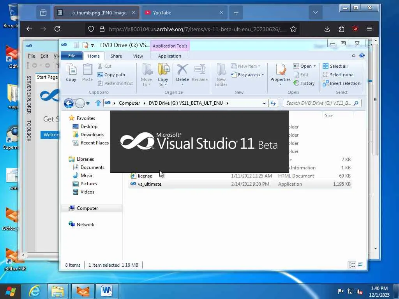Select the license HTML file
Screen dimensions: 399x299
(x=240, y=176)
